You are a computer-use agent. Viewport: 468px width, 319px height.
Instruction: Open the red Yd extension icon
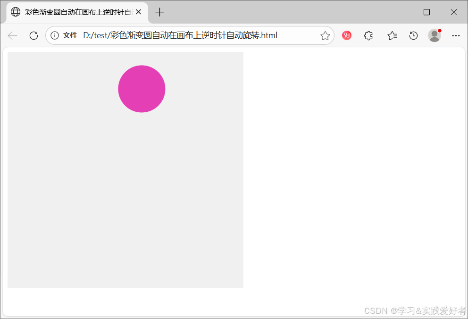[347, 35]
